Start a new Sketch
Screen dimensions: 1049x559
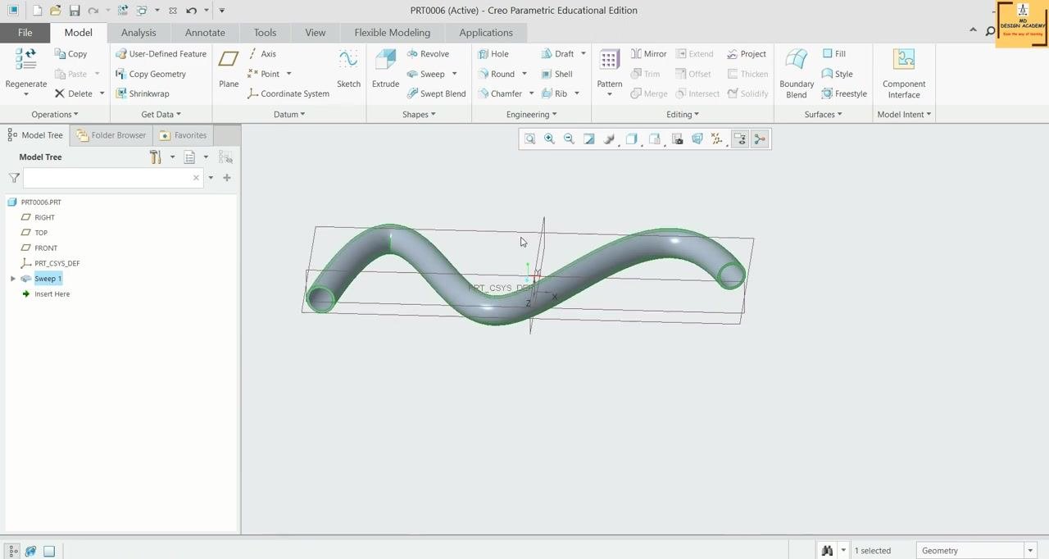(x=348, y=68)
